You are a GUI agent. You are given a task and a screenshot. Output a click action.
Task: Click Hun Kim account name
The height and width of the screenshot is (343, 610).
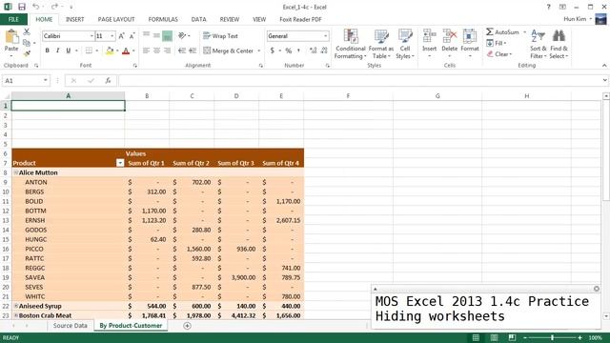(575, 19)
